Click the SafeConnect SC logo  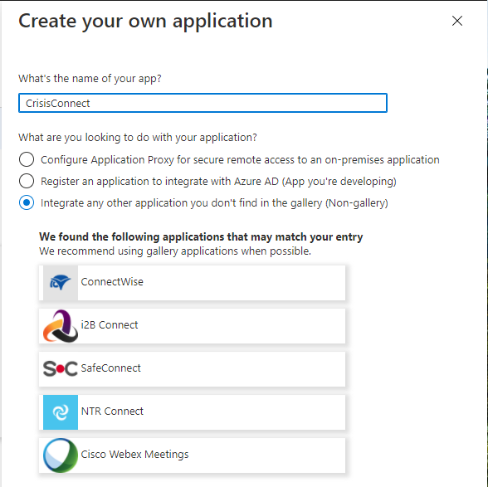pyautogui.click(x=61, y=368)
